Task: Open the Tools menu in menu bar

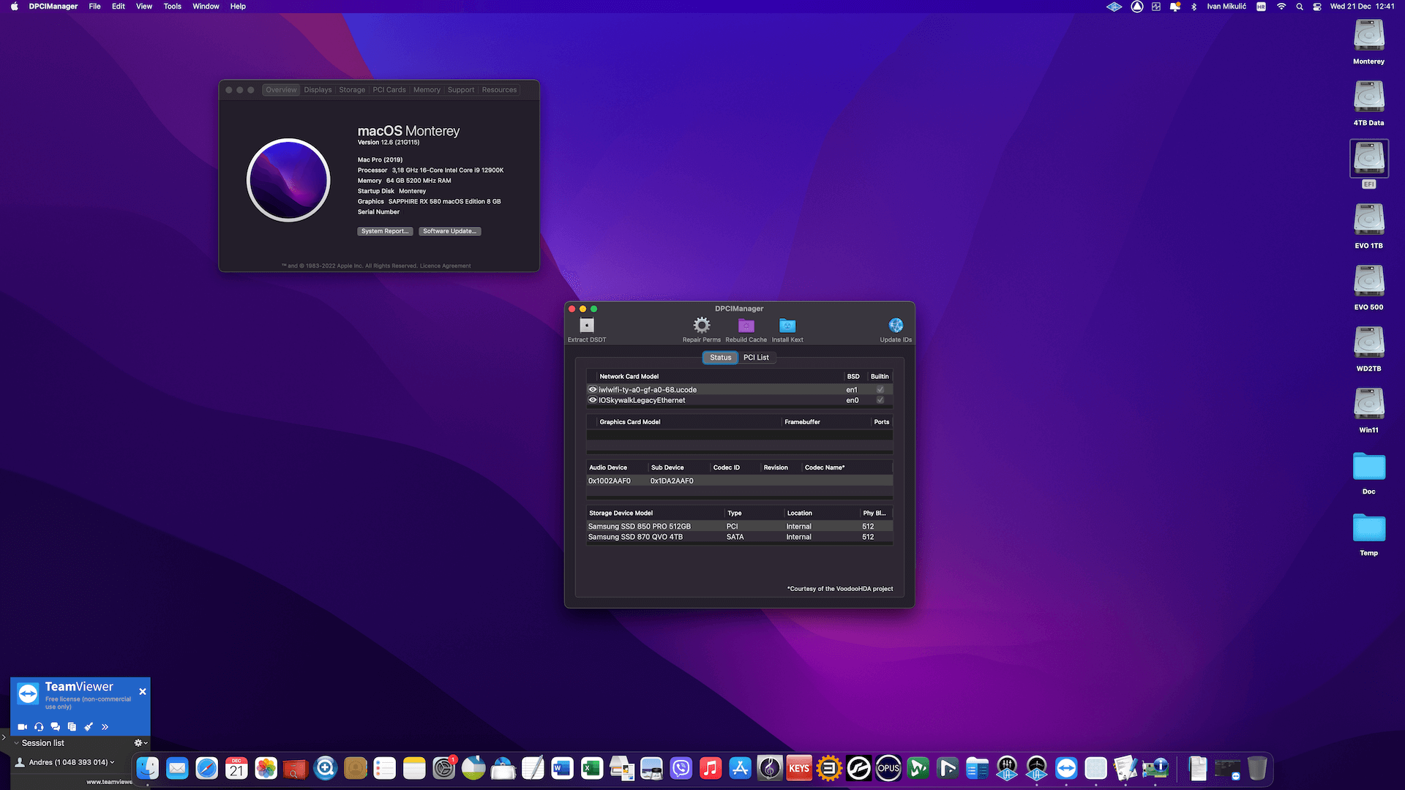Action: pos(172,7)
